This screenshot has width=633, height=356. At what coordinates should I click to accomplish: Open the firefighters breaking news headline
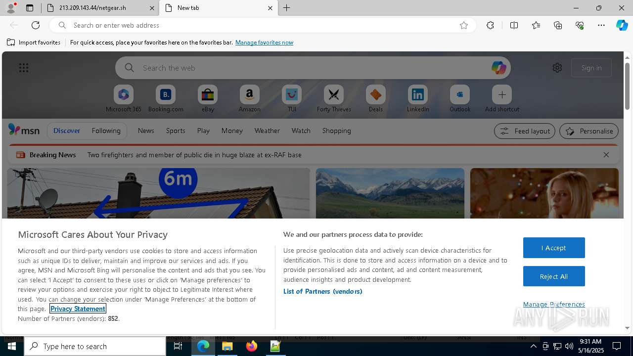point(194,155)
